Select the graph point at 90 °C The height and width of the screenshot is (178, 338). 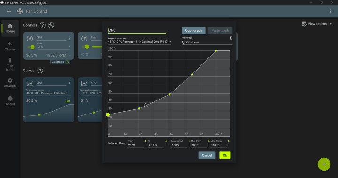(x=216, y=51)
